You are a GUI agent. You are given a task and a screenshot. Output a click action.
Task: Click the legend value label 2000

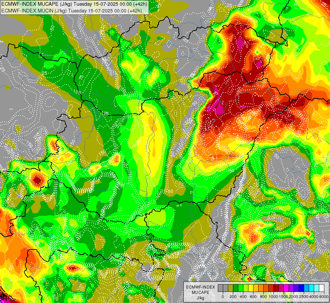pos(294,297)
